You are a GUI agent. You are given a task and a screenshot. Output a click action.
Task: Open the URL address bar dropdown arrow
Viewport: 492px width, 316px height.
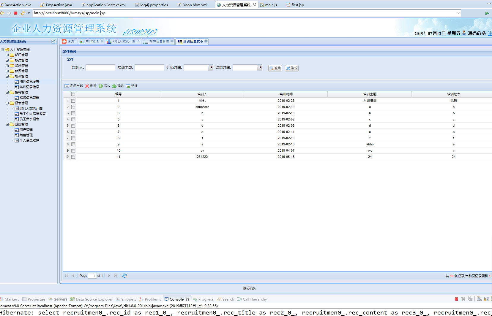coord(458,13)
